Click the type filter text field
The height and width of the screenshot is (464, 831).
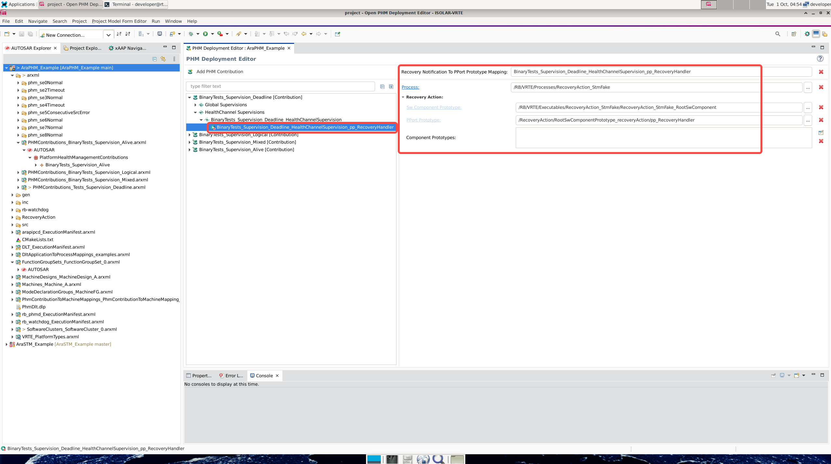point(280,86)
